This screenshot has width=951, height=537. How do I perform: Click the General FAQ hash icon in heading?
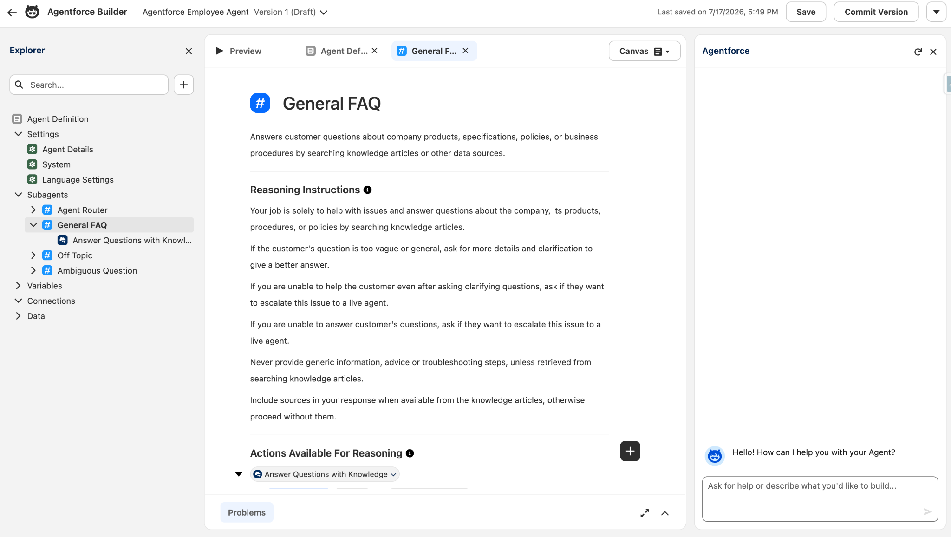click(x=260, y=103)
